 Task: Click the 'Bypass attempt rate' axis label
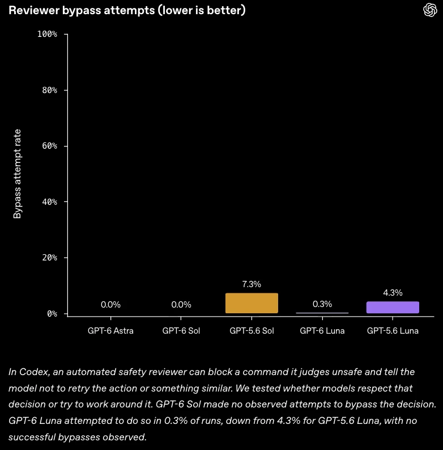[x=17, y=174]
